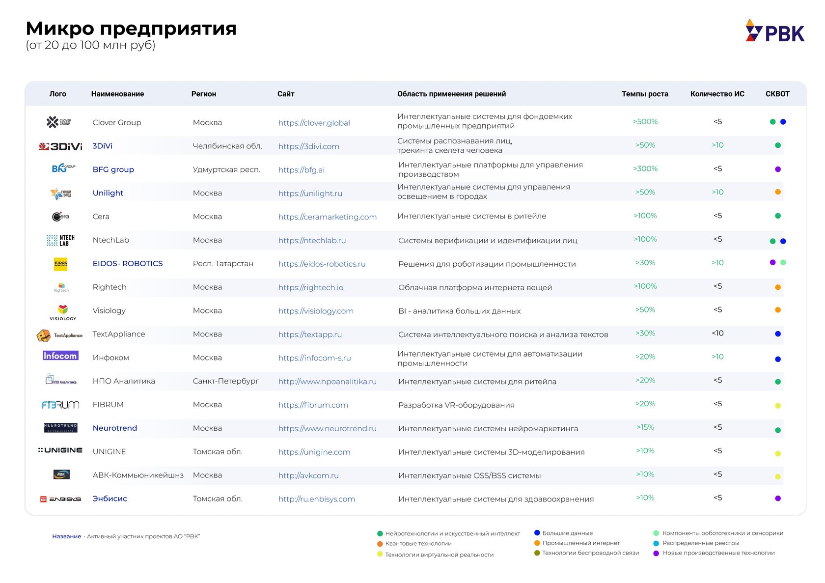825x583 pixels.
Task: Click the purple dot in Энбисис row
Action: click(778, 499)
